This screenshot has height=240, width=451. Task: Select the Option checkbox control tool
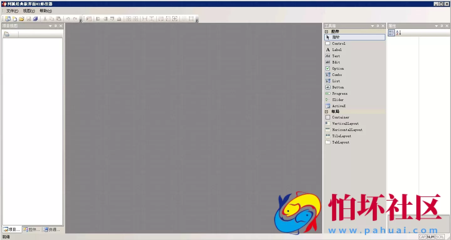pyautogui.click(x=338, y=68)
